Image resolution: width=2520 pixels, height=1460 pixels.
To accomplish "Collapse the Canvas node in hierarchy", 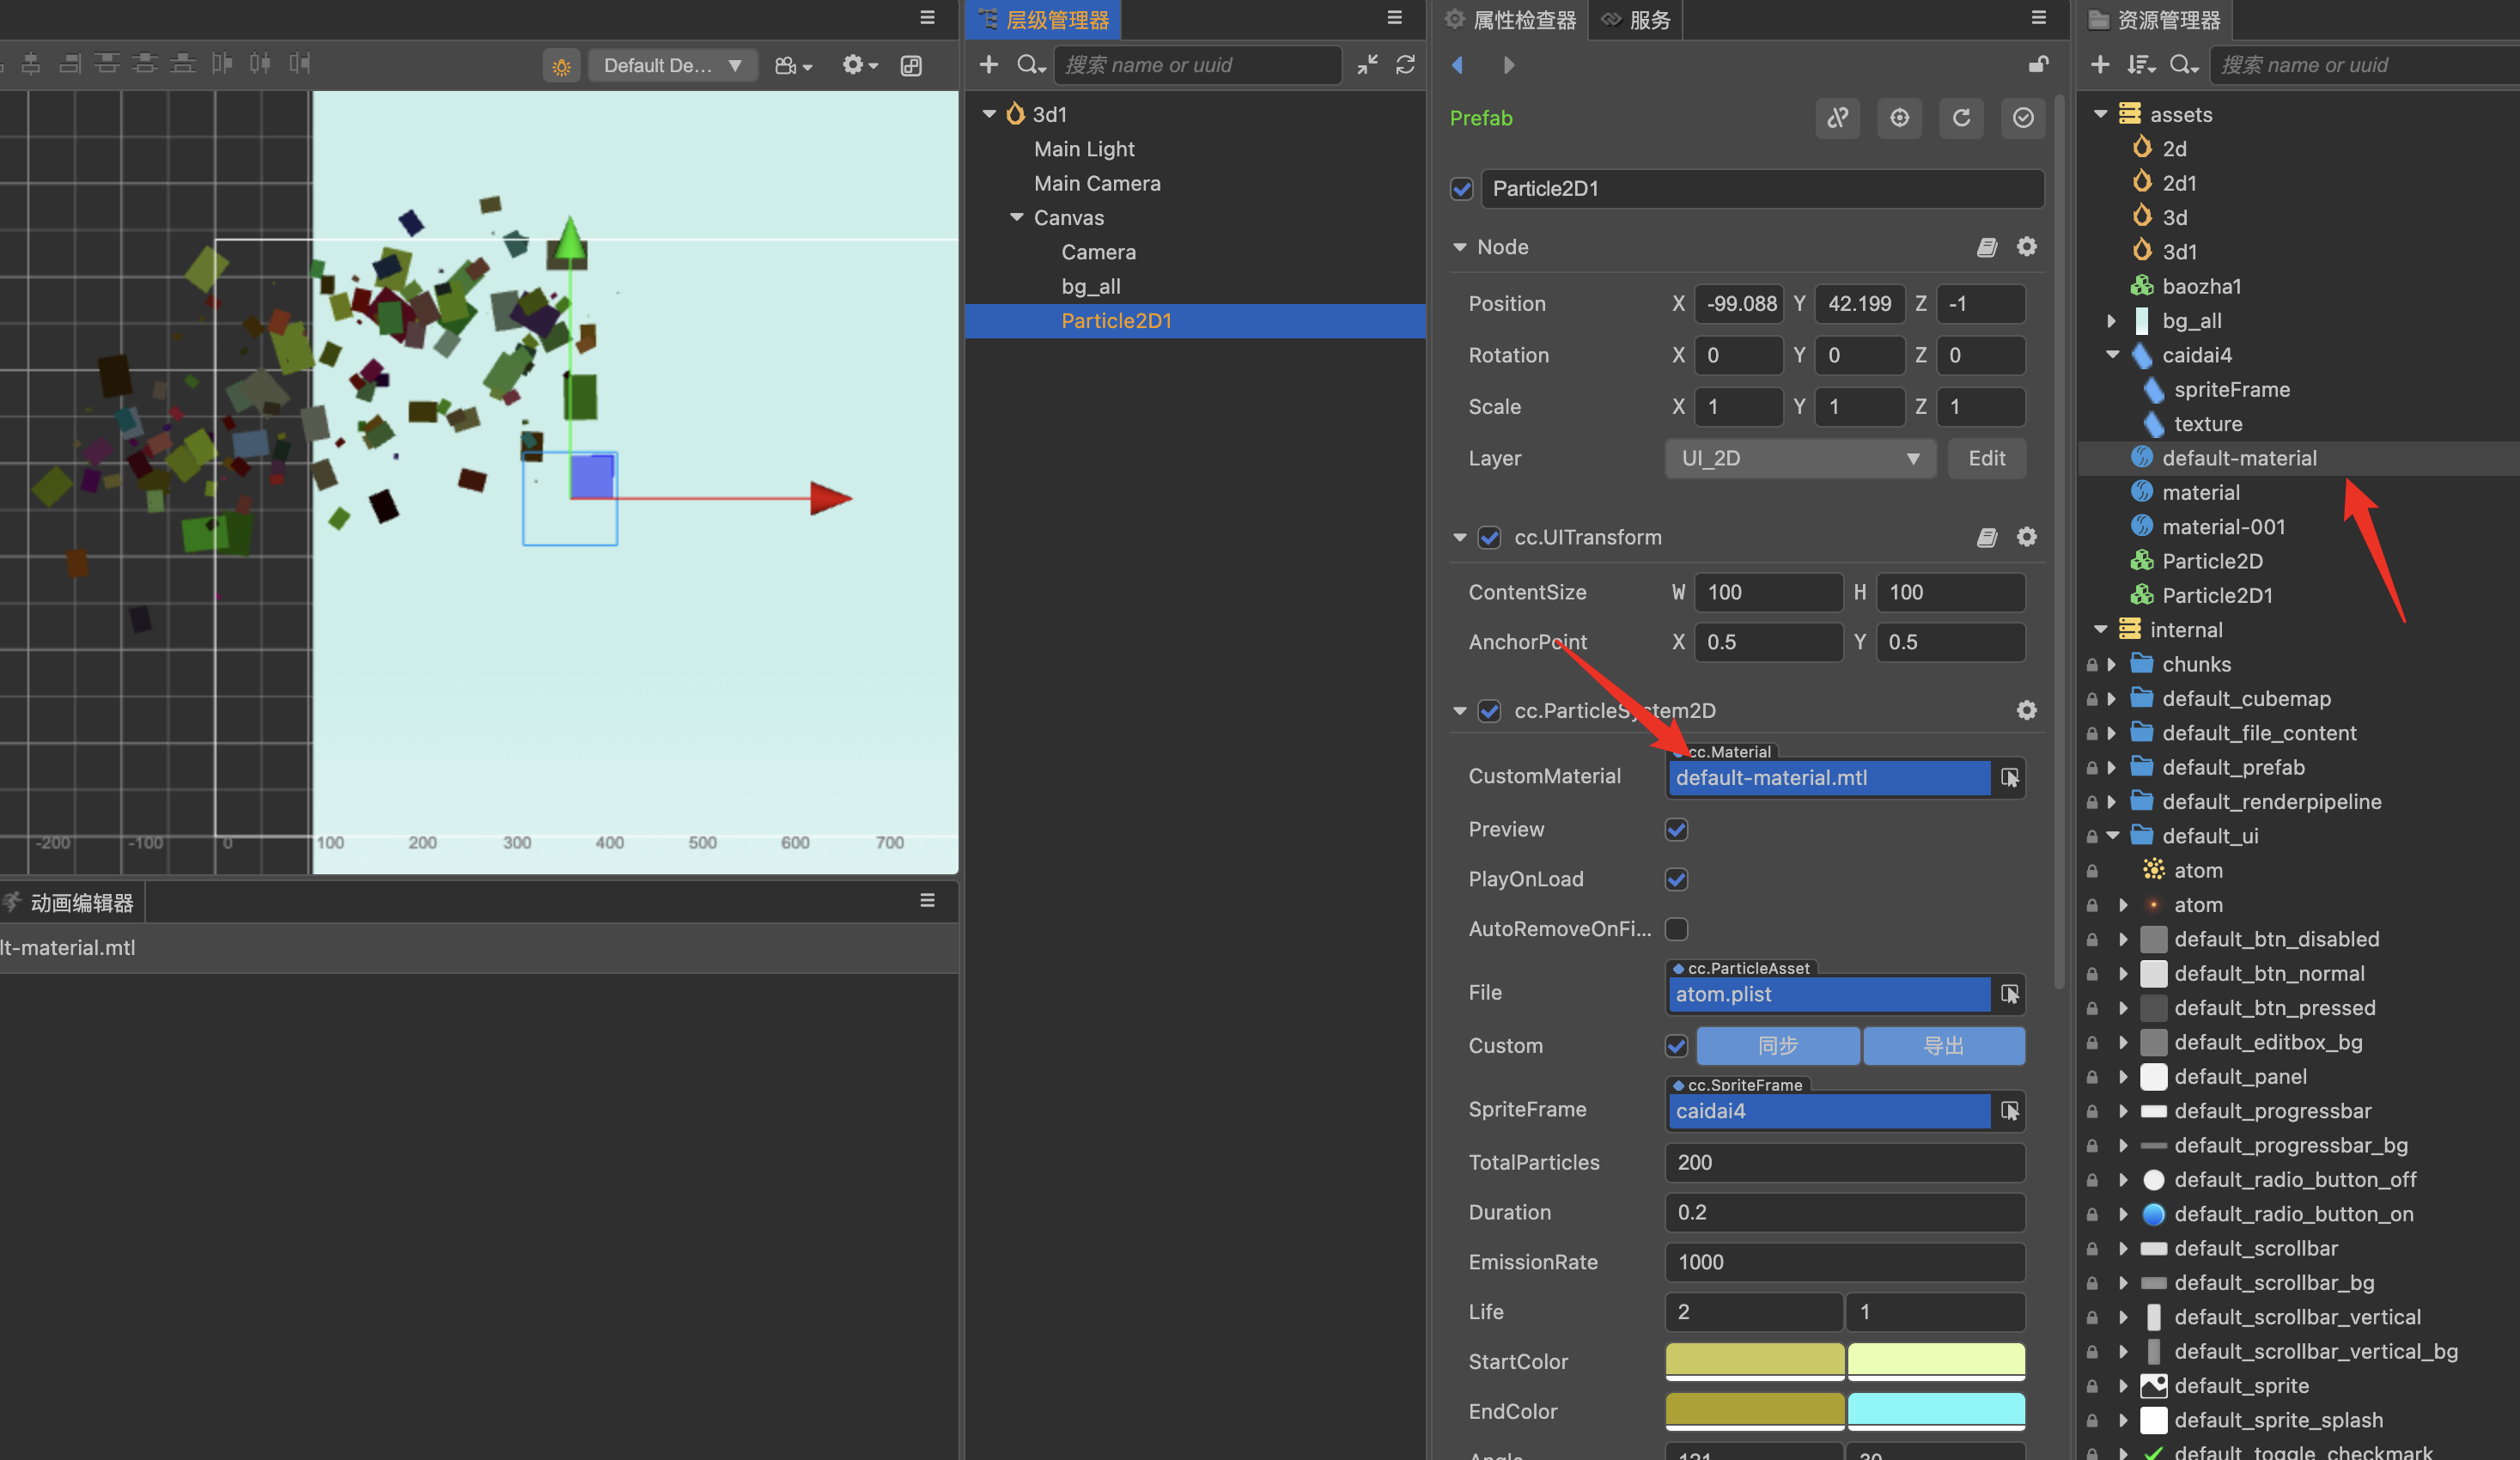I will [1016, 217].
